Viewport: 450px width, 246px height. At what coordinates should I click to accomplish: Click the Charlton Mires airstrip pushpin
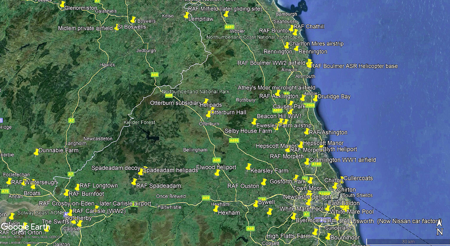point(287,45)
